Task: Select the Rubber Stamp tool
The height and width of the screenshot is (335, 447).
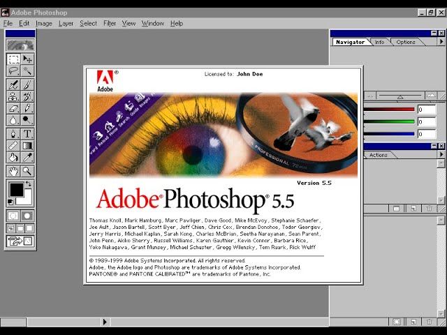Action: tap(13, 96)
